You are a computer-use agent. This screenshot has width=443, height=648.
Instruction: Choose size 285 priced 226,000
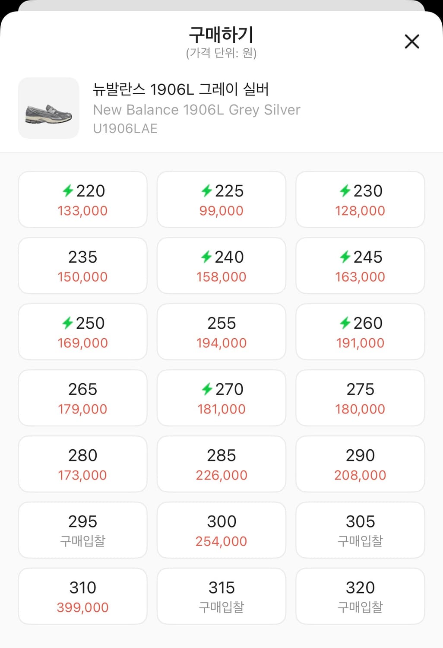(x=221, y=464)
